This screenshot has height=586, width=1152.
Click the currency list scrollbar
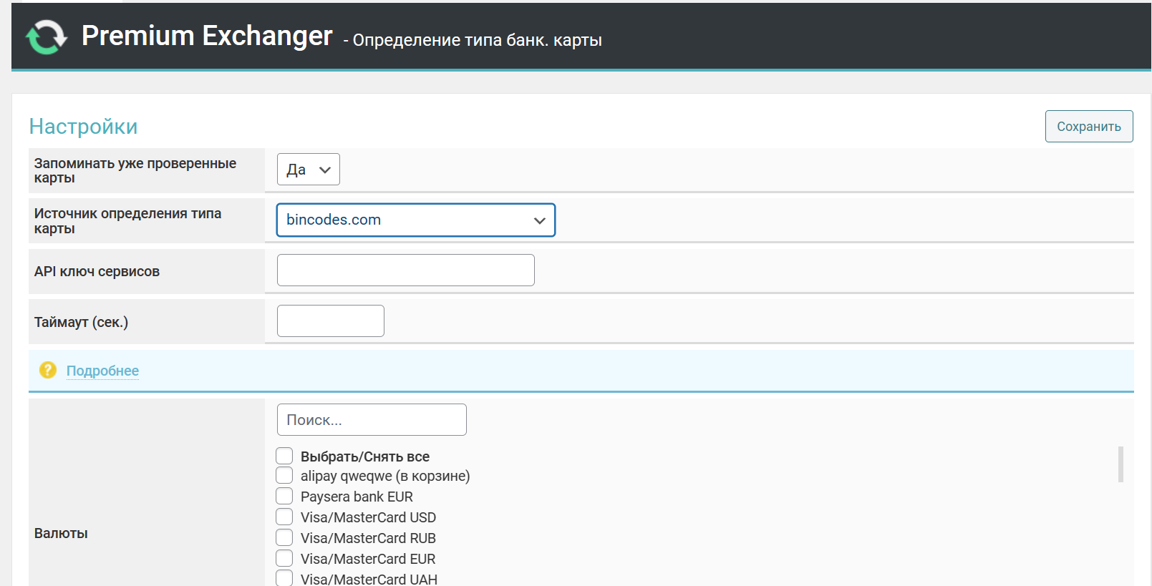1120,464
